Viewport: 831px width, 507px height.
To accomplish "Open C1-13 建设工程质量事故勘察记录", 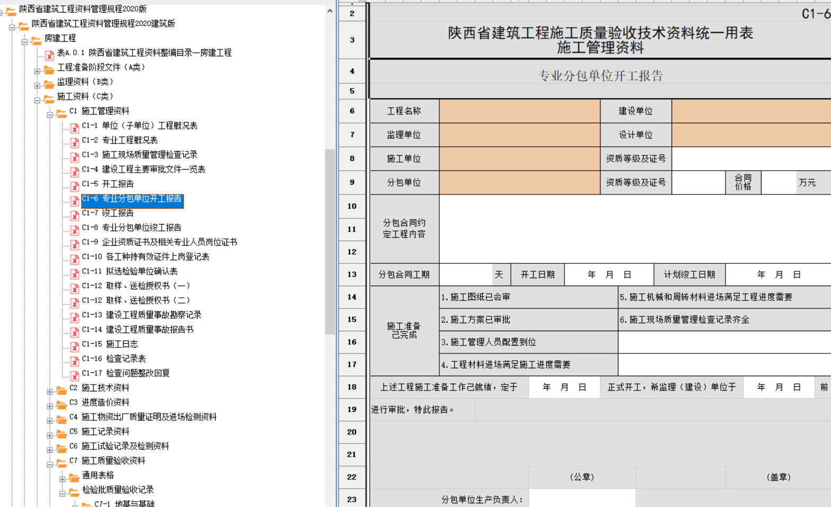I will point(142,315).
